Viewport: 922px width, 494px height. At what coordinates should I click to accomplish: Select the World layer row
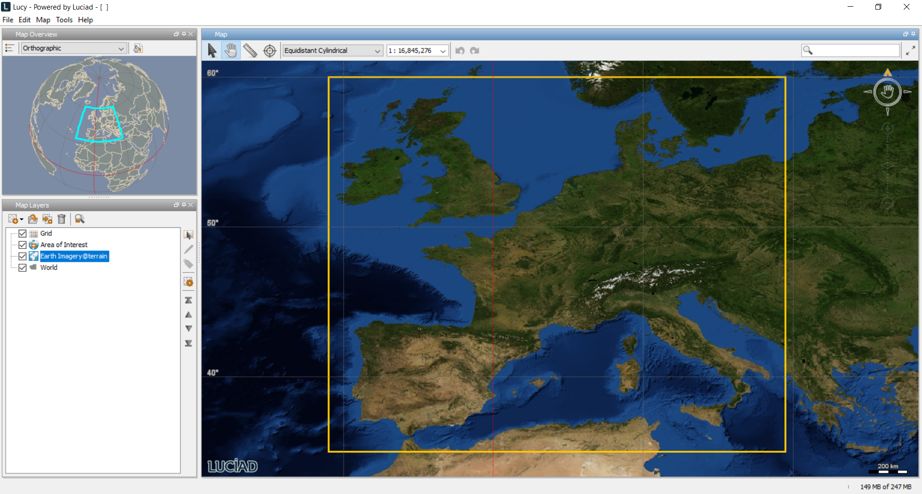click(x=49, y=268)
